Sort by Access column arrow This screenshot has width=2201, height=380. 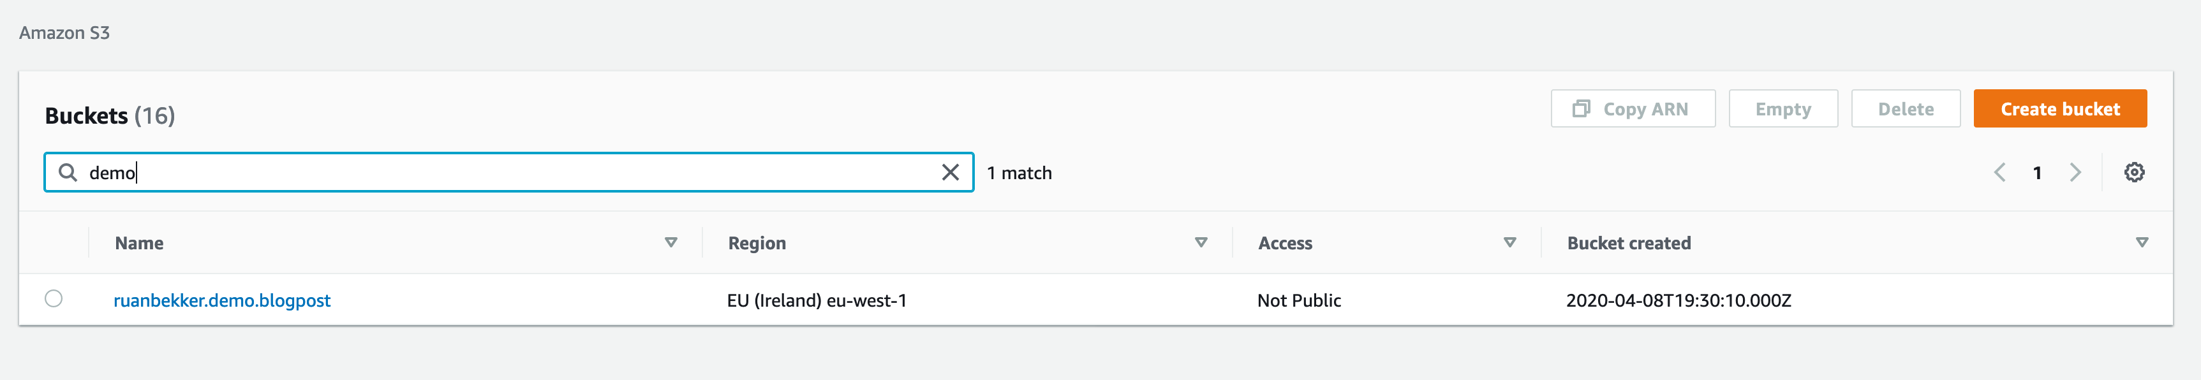click(1510, 242)
